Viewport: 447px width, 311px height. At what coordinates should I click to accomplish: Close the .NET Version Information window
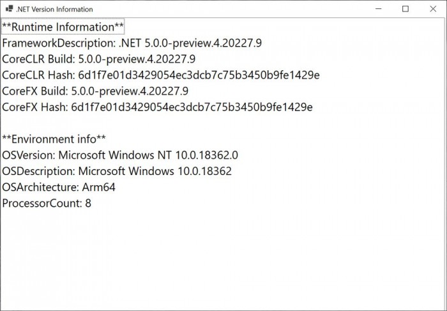[x=432, y=9]
